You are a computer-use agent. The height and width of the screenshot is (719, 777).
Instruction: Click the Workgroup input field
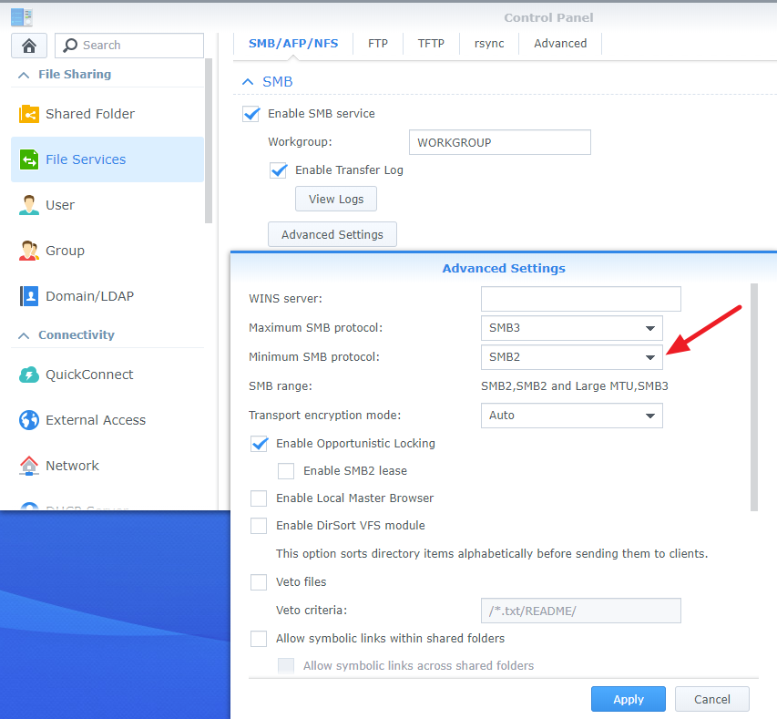click(x=499, y=142)
